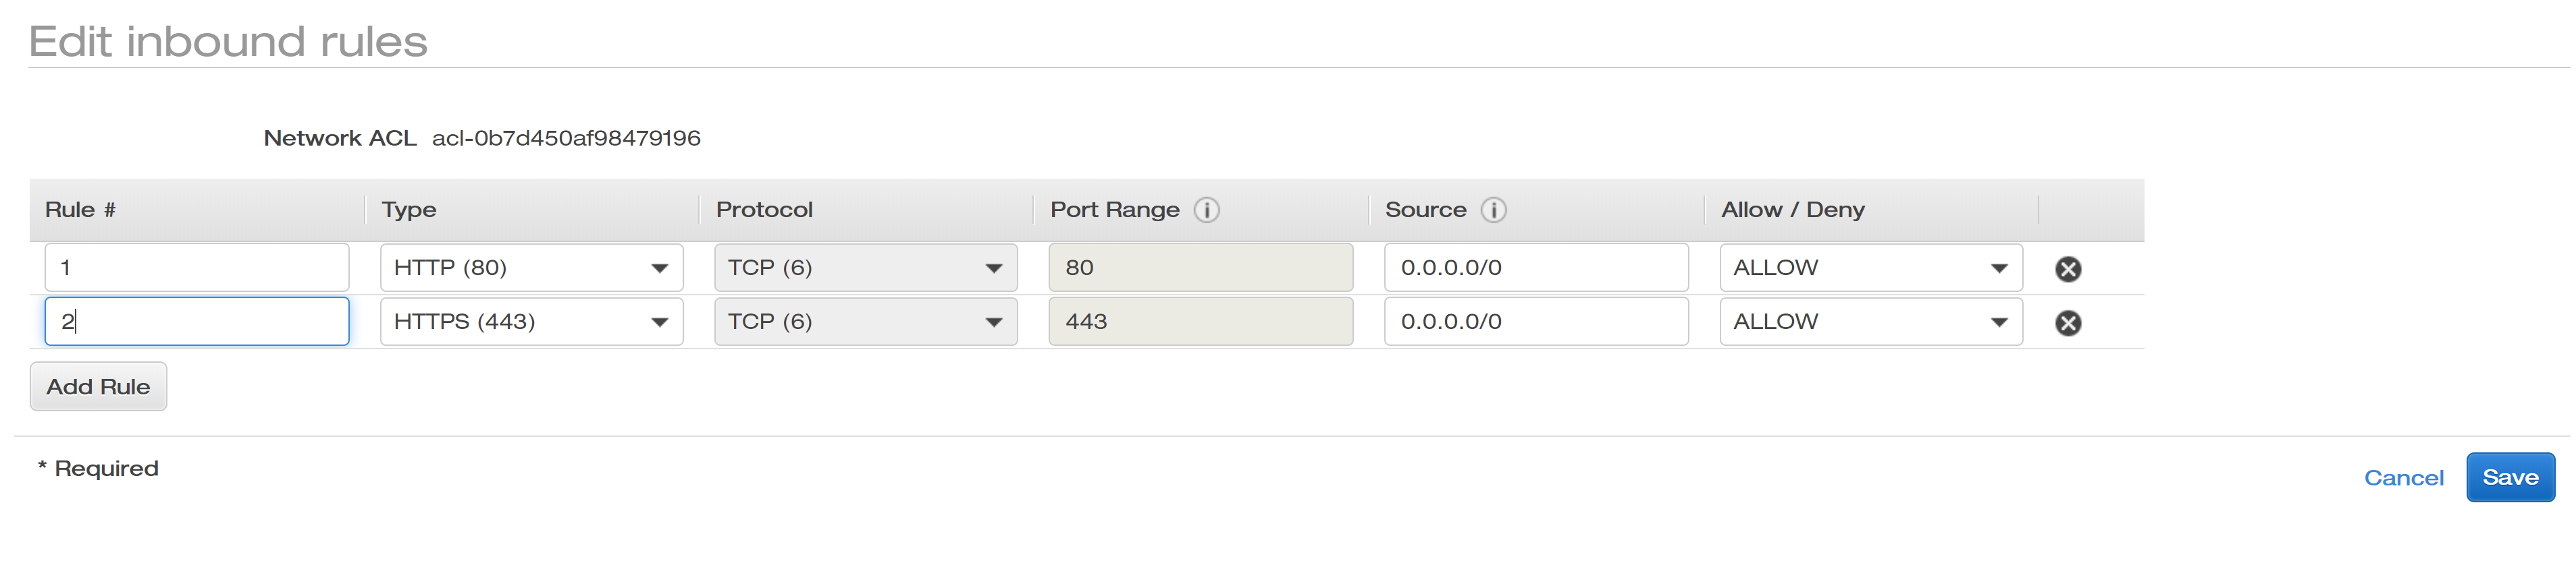Image resolution: width=2576 pixels, height=567 pixels.
Task: Select rule 2 source 0.0.0.0/0 field
Action: click(1535, 322)
